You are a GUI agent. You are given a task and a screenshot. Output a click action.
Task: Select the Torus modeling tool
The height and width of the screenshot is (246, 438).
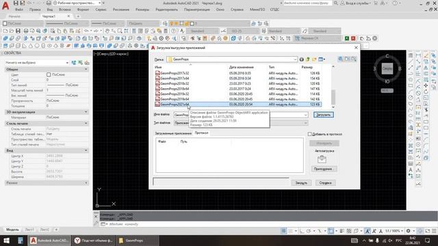coord(49,46)
